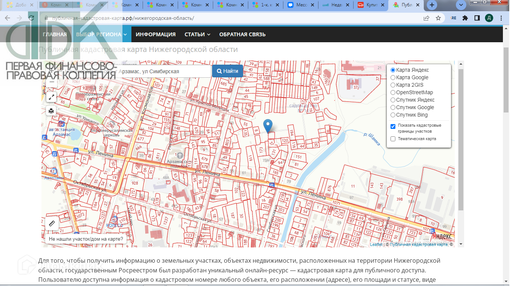Uncheck Показать кадастровые границы участков
This screenshot has height=287, width=510.
pyautogui.click(x=393, y=126)
